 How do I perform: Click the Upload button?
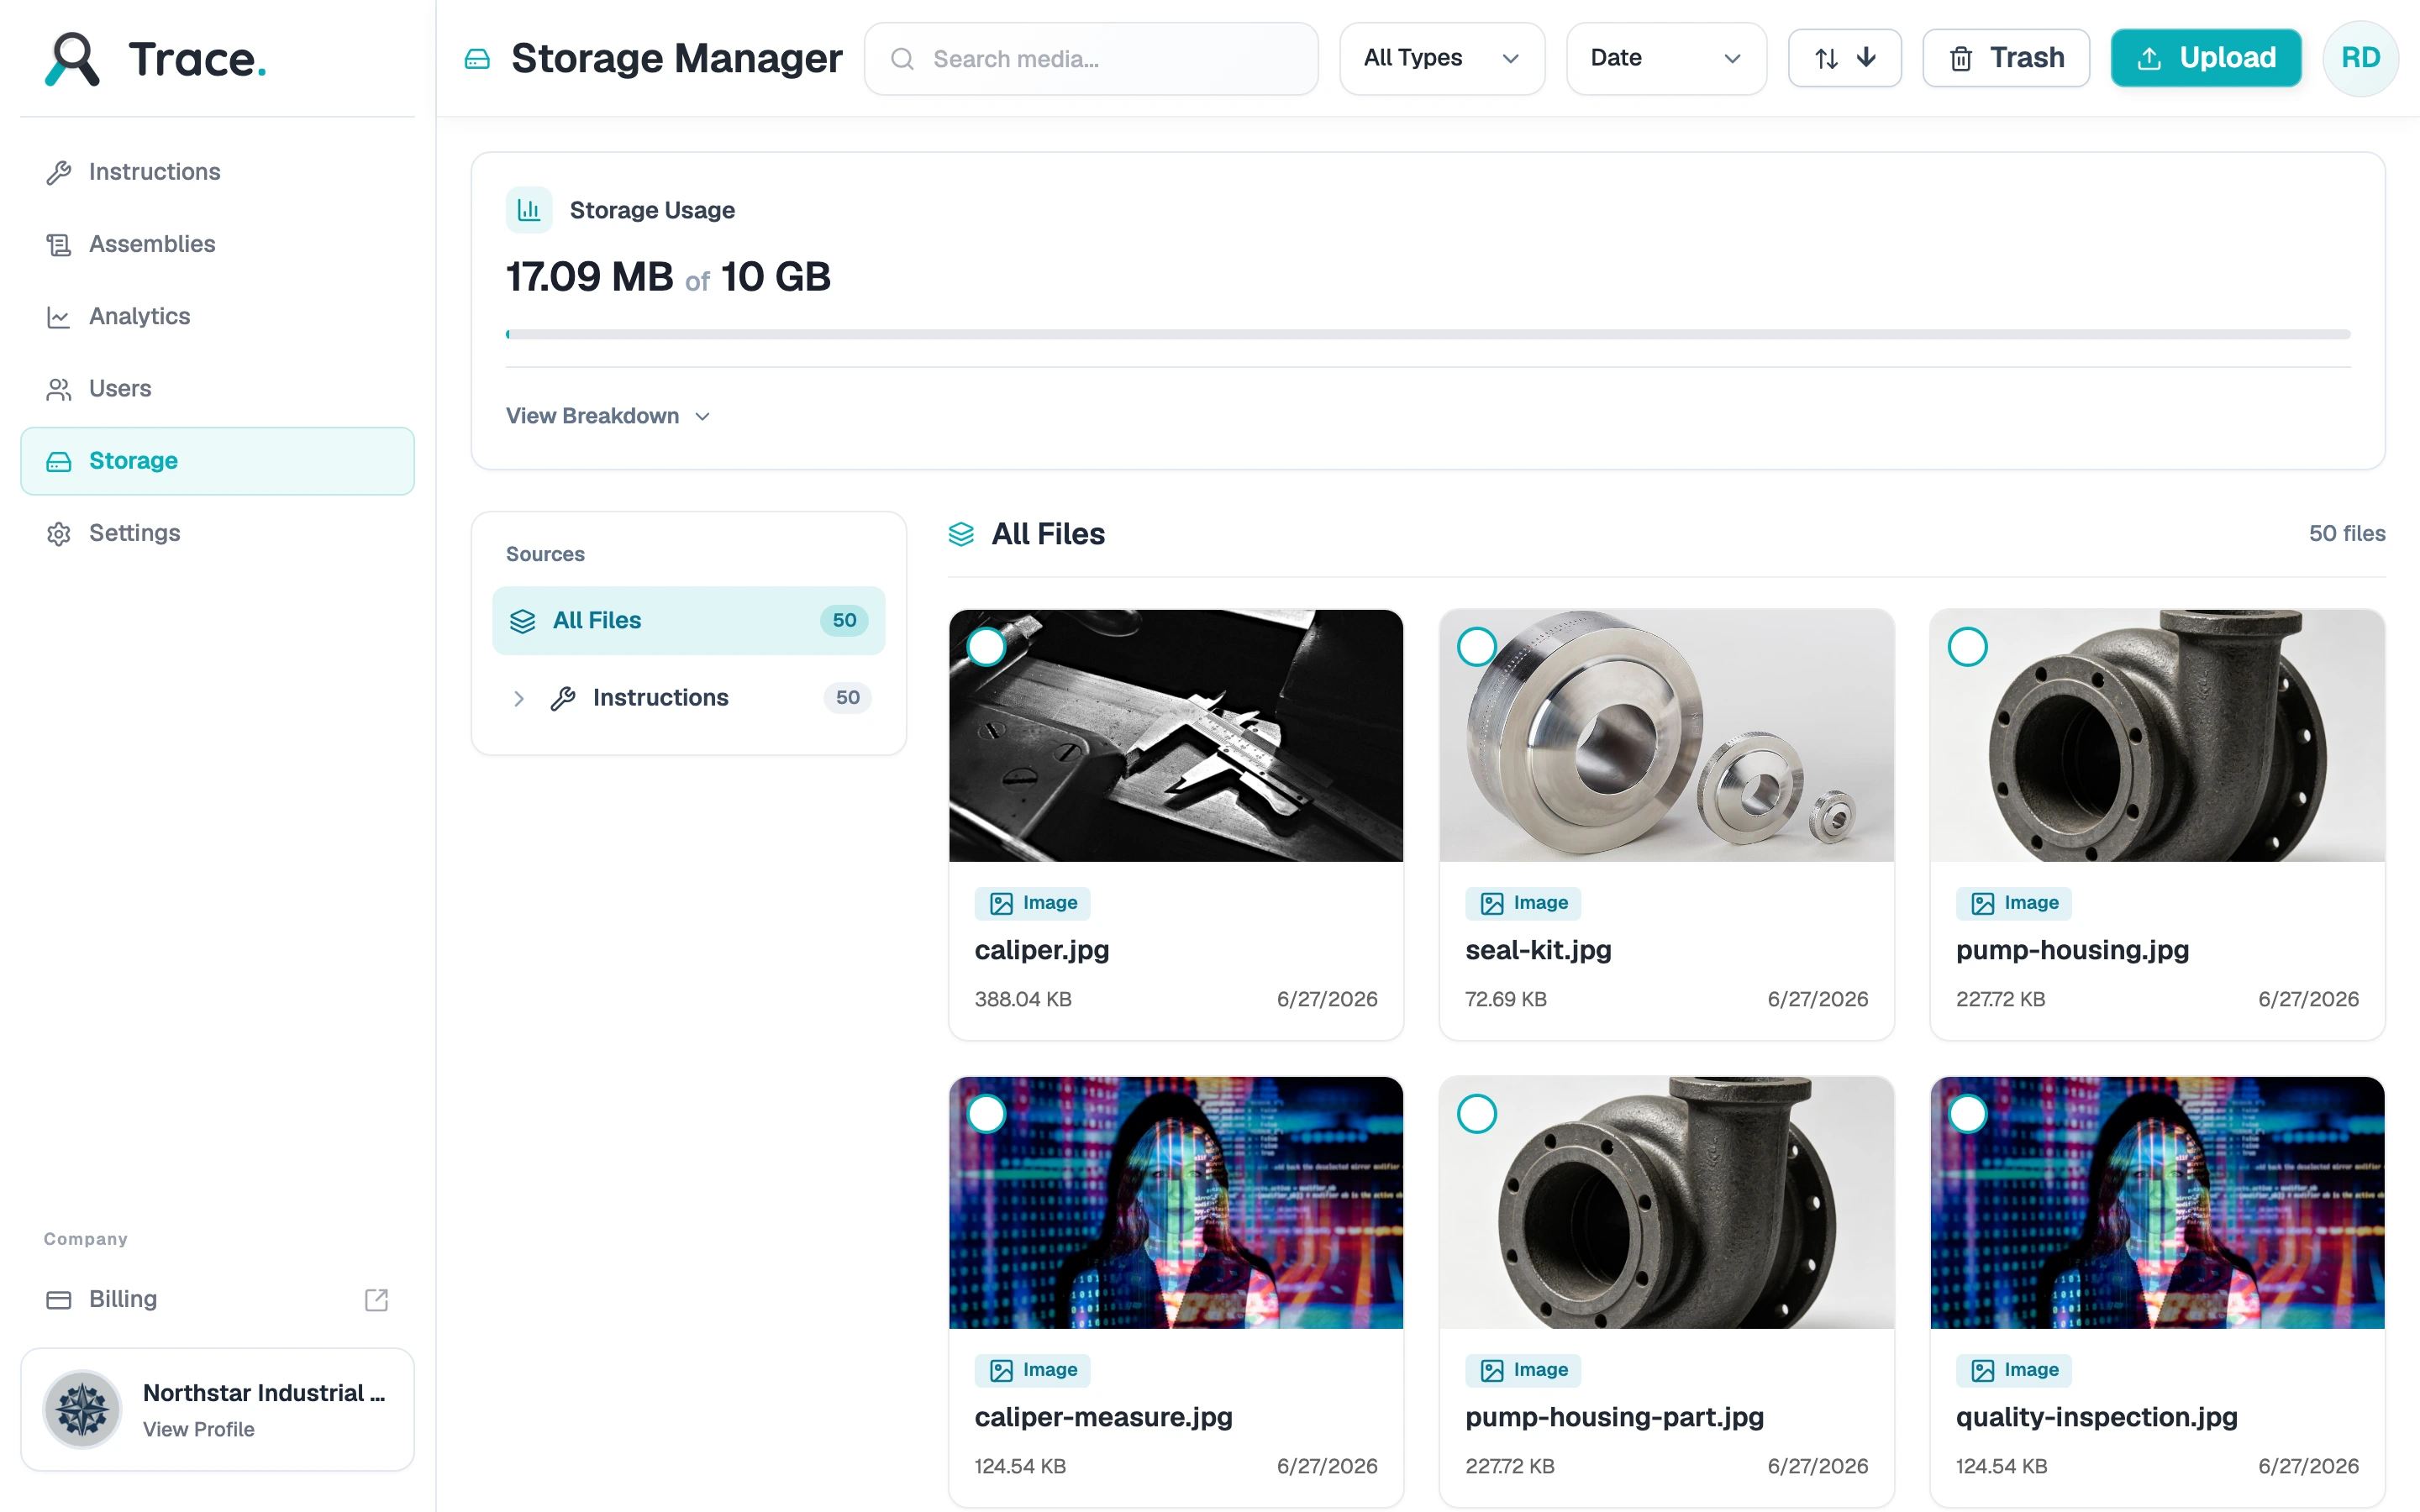tap(2205, 58)
